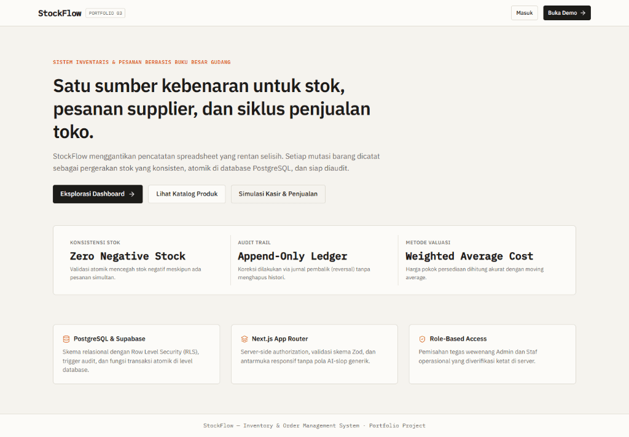Viewport: 629px width, 437px height.
Task: Click arrow icon in Eksplorasi Dashboard button
Action: point(131,194)
